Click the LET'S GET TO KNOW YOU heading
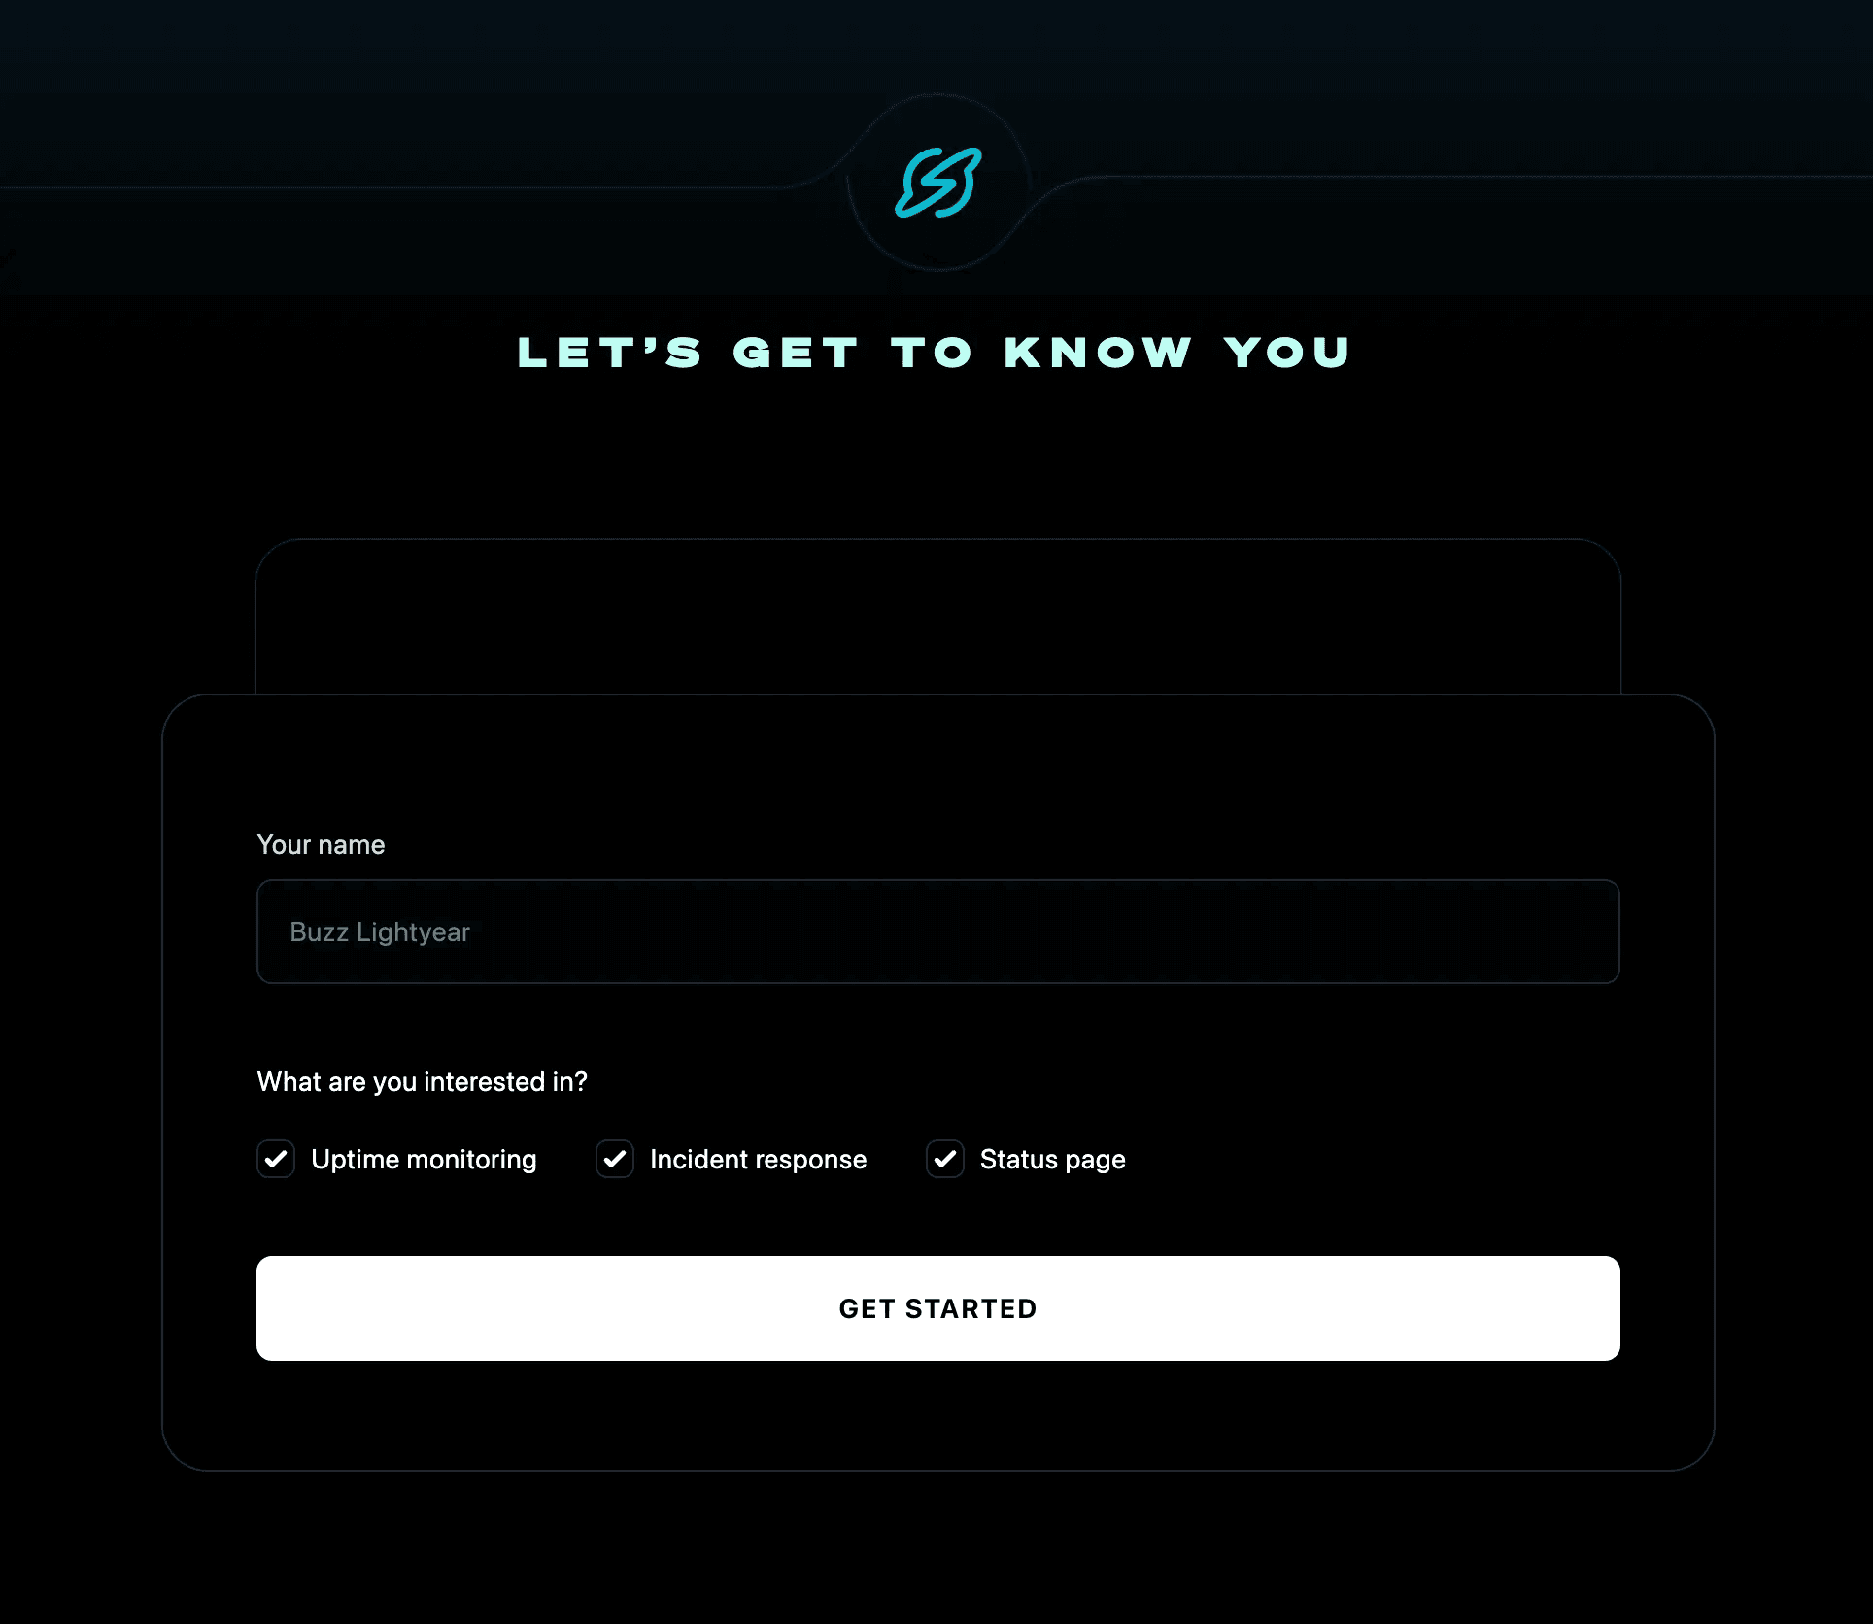Image resolution: width=1873 pixels, height=1624 pixels. pos(936,351)
